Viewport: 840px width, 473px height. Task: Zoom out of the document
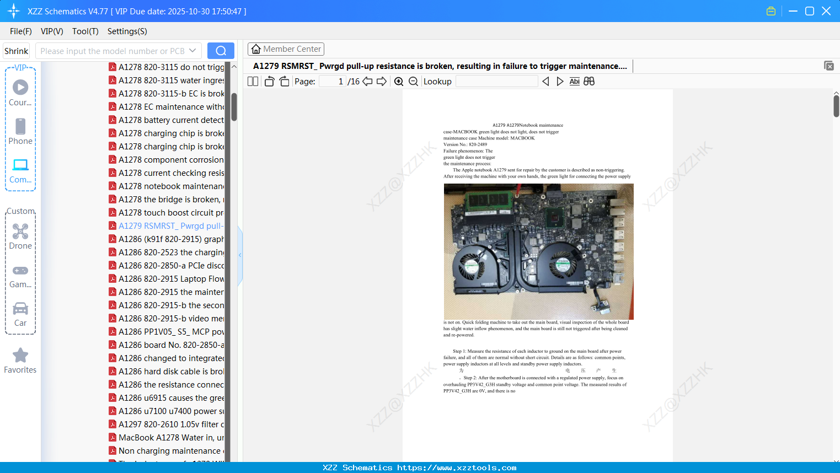(x=413, y=82)
